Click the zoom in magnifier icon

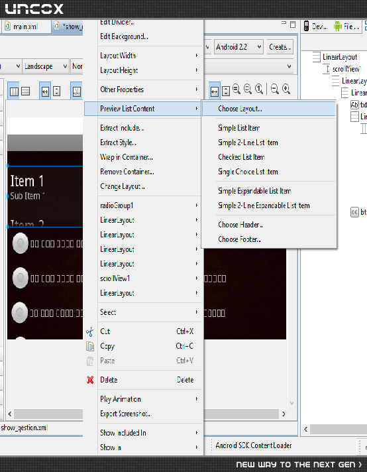click(286, 89)
